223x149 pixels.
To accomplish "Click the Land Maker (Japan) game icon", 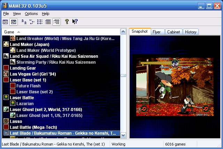I will click(6, 44).
